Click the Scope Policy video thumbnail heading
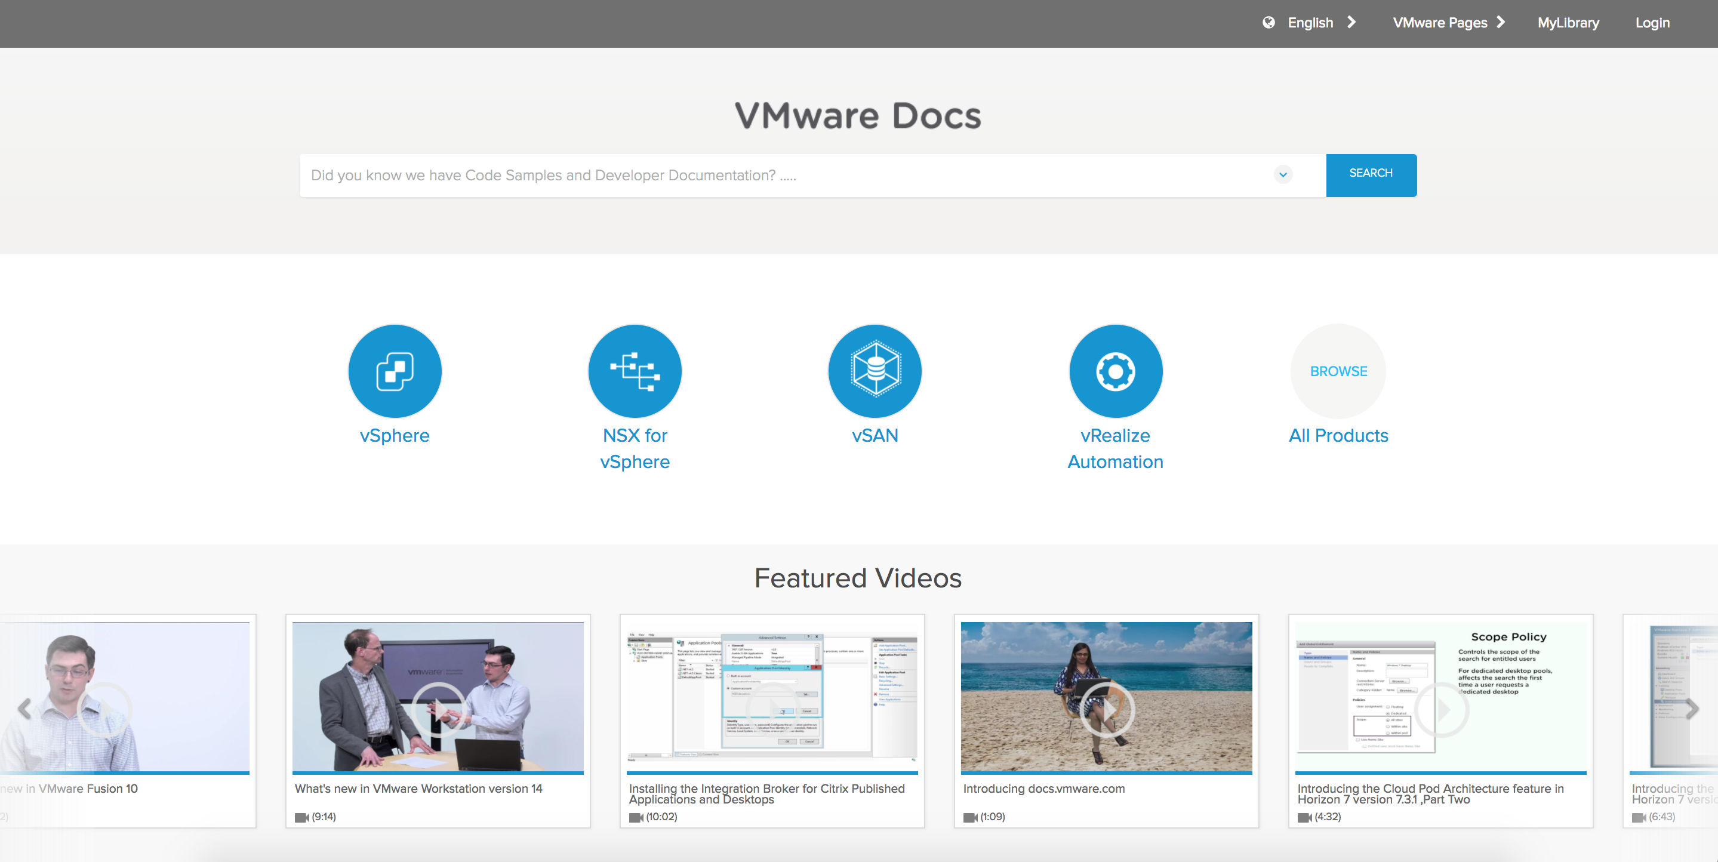This screenshot has height=862, width=1718. pyautogui.click(x=1508, y=636)
